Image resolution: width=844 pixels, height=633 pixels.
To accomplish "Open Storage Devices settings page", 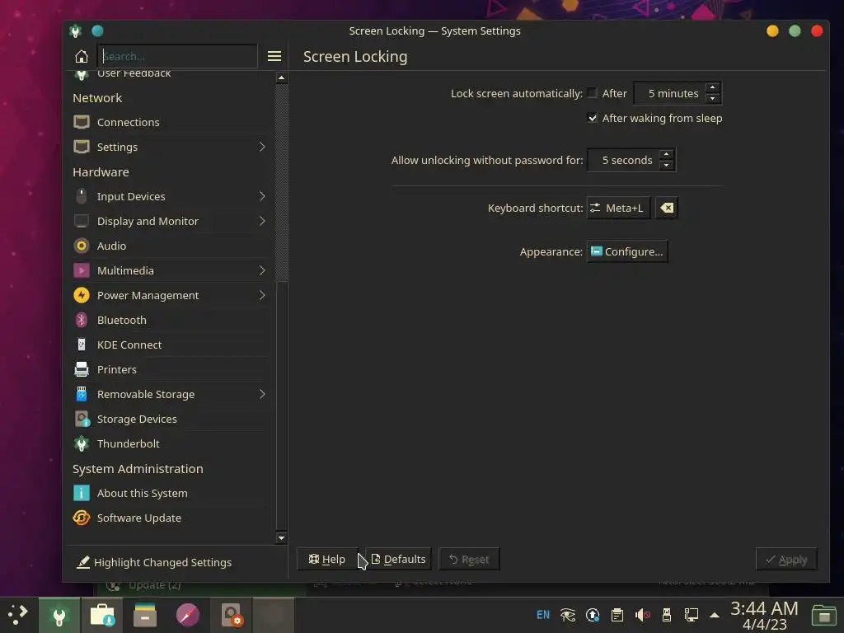I will [170, 420].
